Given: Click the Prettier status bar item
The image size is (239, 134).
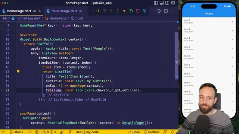Looking at the screenshot, I should pyautogui.click(x=151, y=132).
